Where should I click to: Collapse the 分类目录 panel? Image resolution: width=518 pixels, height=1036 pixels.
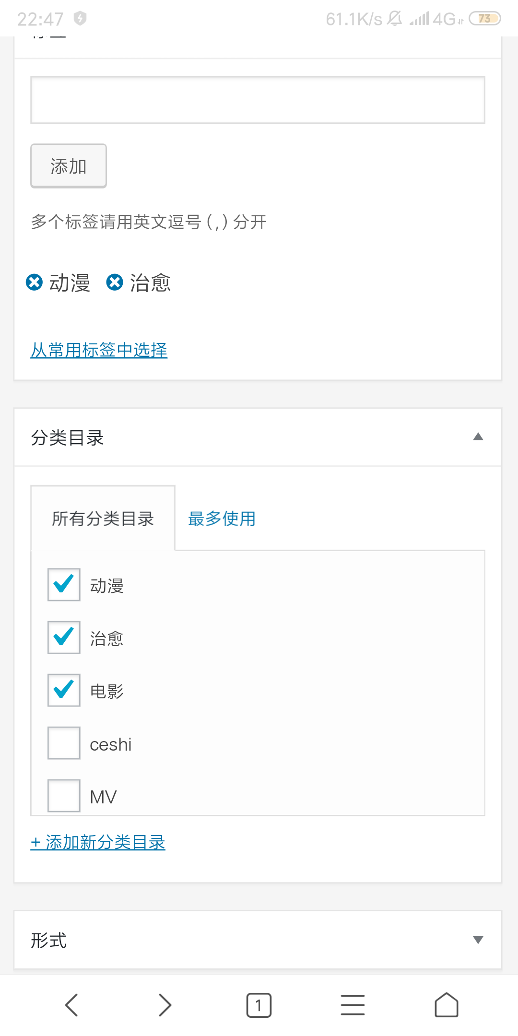(478, 437)
